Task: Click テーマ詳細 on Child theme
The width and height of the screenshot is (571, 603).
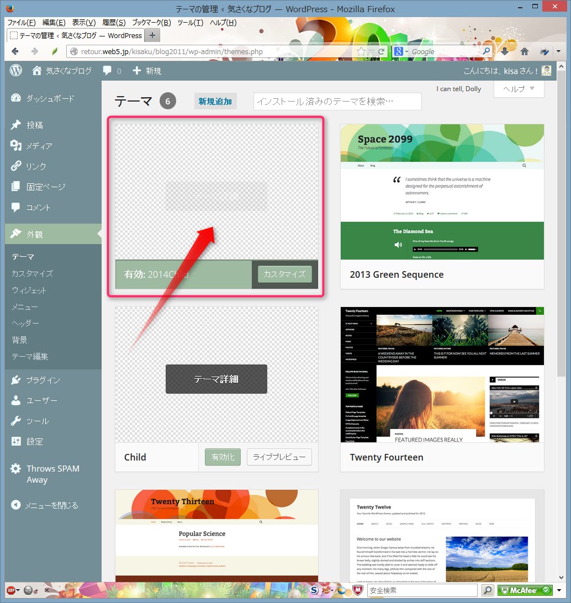Action: click(216, 379)
